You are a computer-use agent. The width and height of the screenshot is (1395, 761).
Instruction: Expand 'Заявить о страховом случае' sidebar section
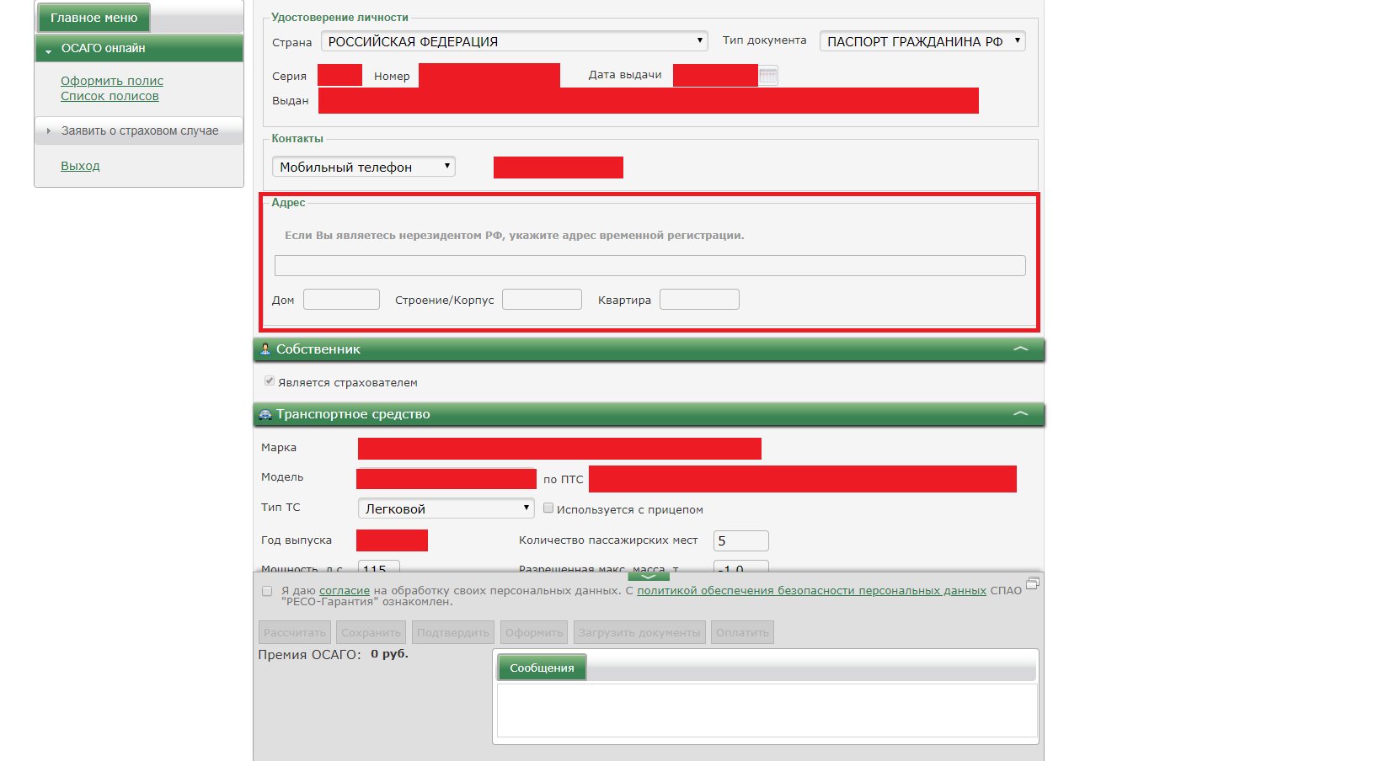pos(139,131)
